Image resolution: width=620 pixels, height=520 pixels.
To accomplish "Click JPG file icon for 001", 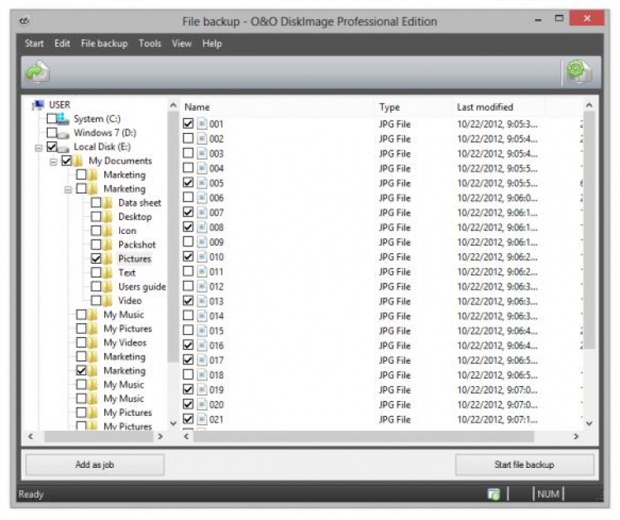I will pos(202,124).
